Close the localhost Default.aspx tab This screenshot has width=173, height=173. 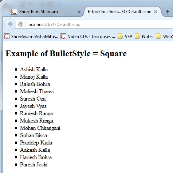pos(156,12)
